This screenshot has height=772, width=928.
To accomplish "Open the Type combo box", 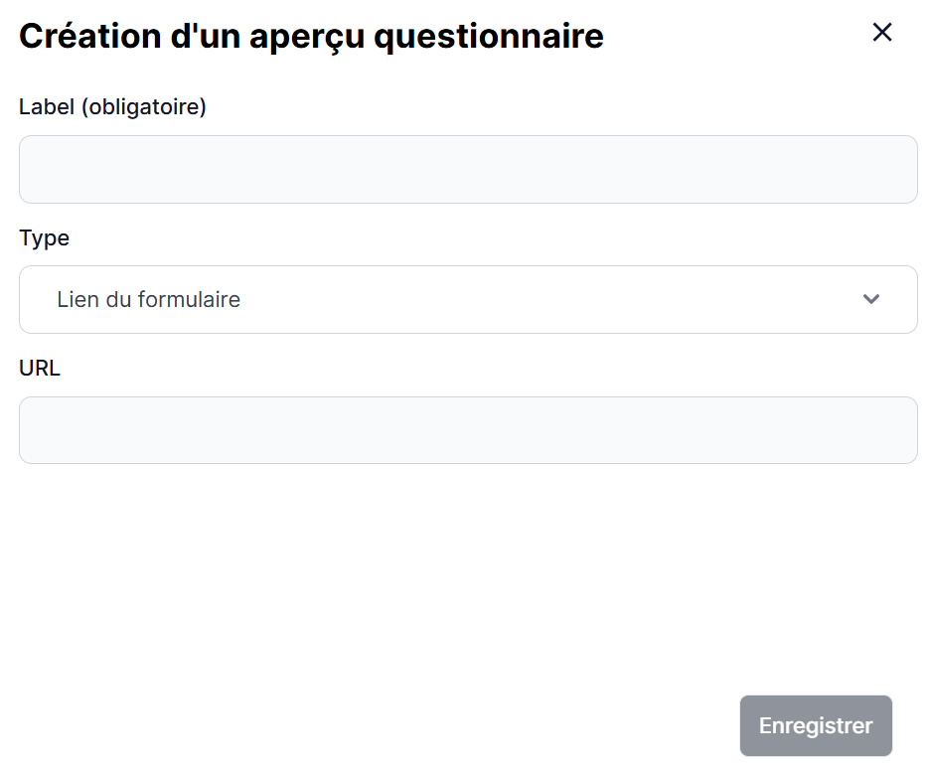I will 468,299.
